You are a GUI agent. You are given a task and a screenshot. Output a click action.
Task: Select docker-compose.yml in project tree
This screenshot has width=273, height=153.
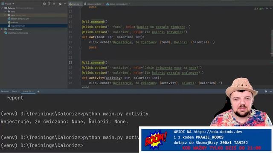pyautogui.click(x=20, y=19)
